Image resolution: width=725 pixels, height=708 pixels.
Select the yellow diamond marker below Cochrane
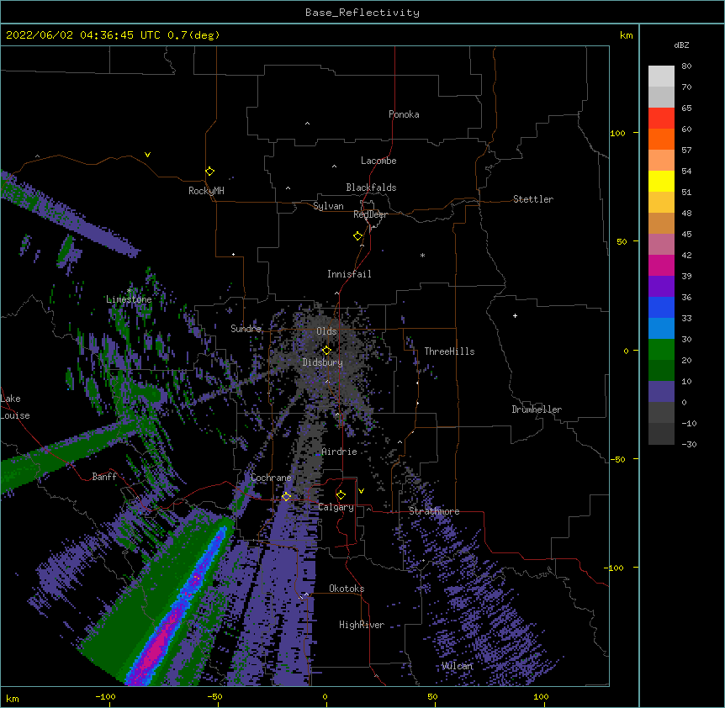coord(286,496)
